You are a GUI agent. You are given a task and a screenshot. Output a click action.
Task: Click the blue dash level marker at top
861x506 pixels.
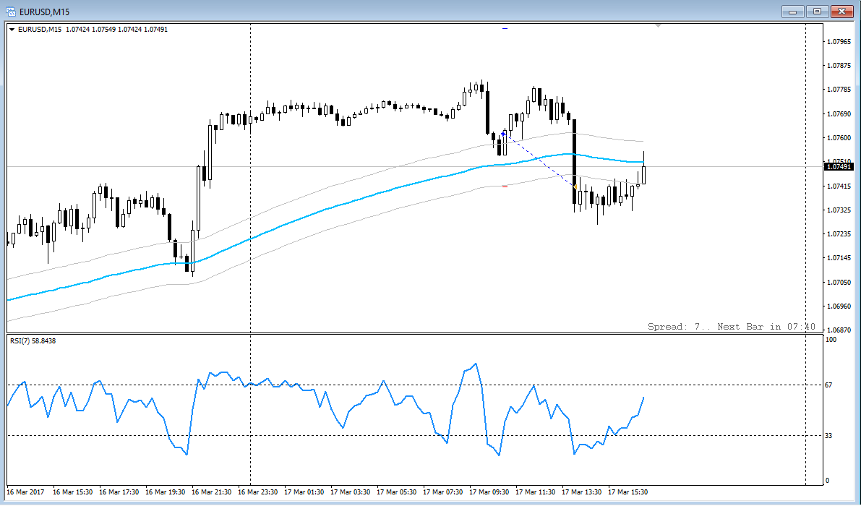point(505,28)
